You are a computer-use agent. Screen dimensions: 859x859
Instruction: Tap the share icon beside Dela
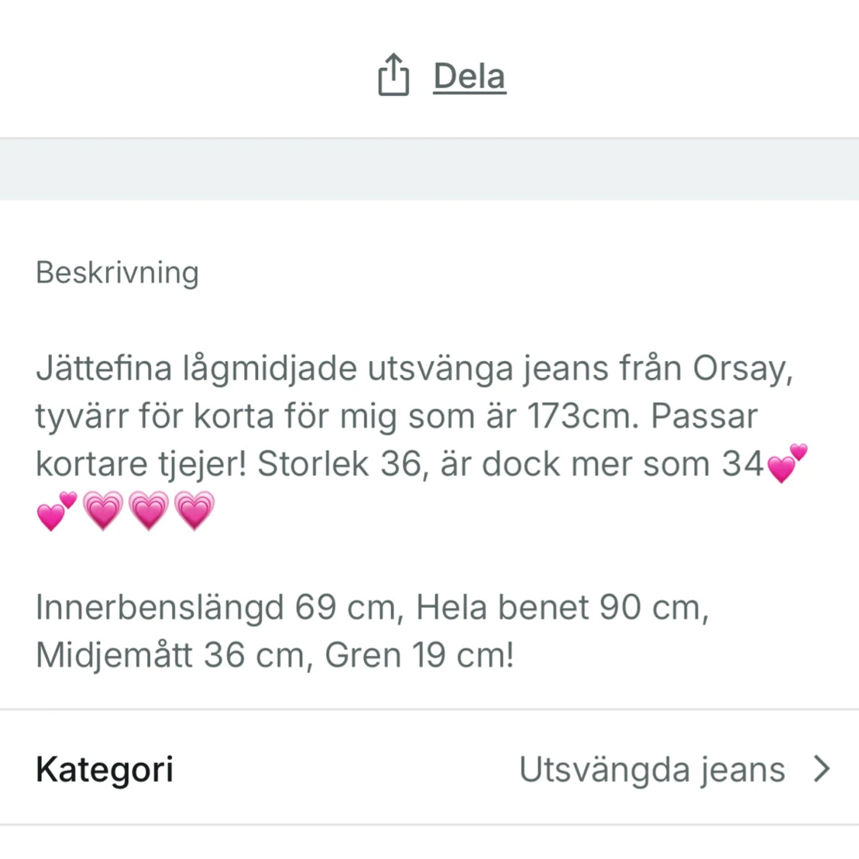click(x=393, y=75)
